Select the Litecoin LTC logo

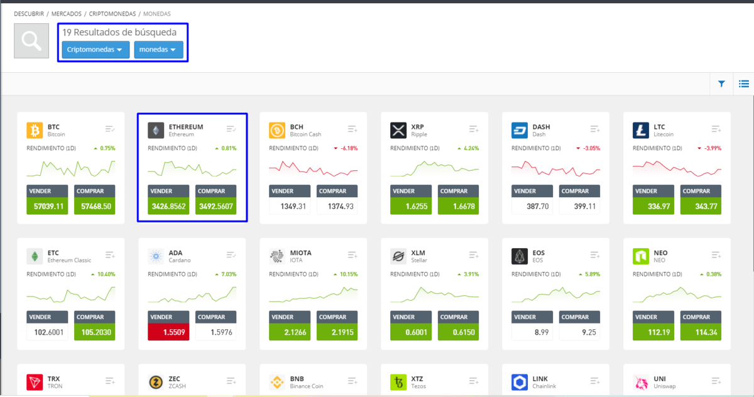pyautogui.click(x=641, y=130)
